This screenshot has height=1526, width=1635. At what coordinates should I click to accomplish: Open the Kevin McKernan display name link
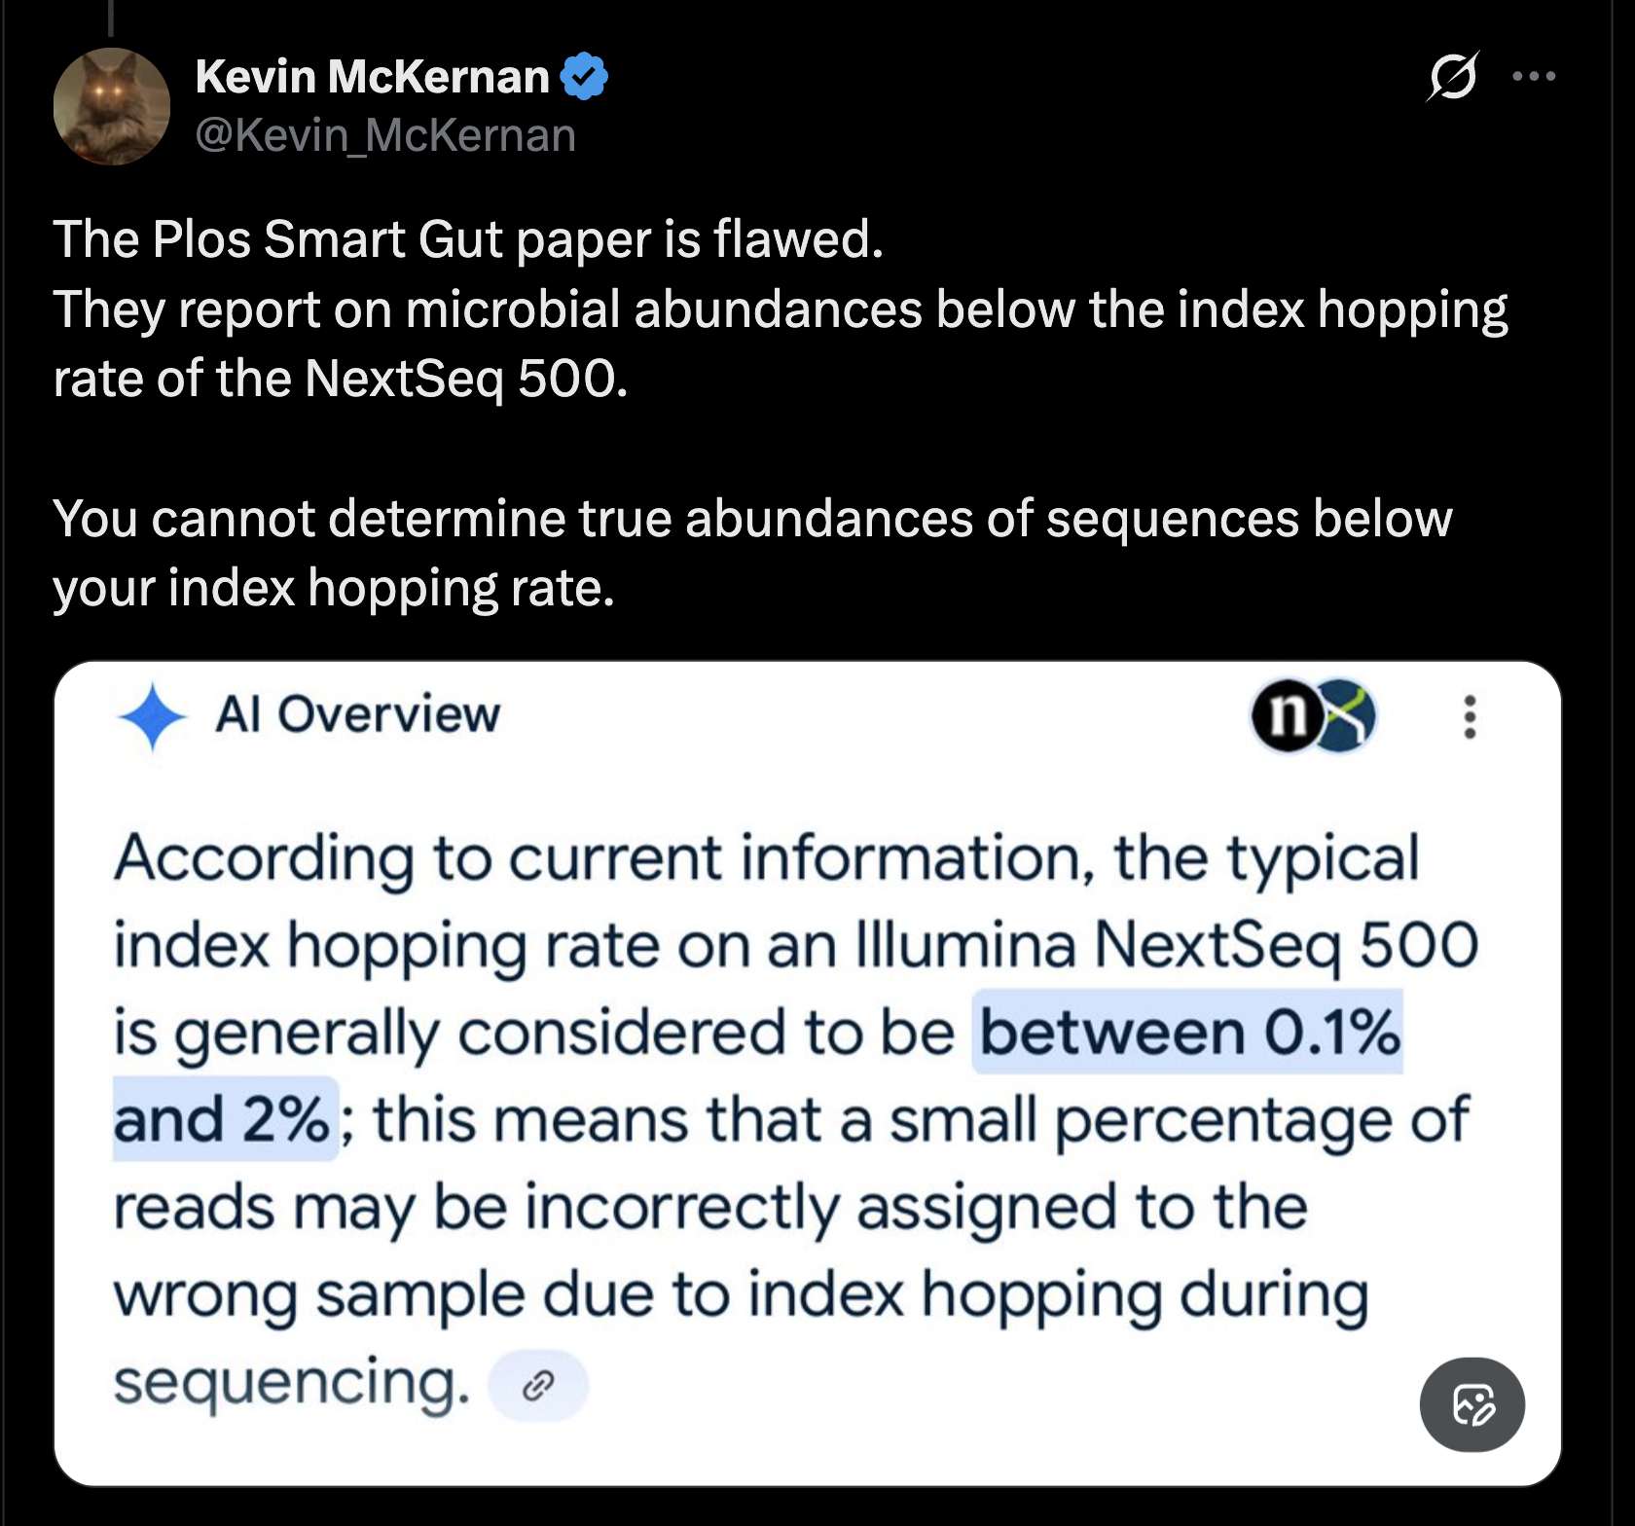coord(372,77)
